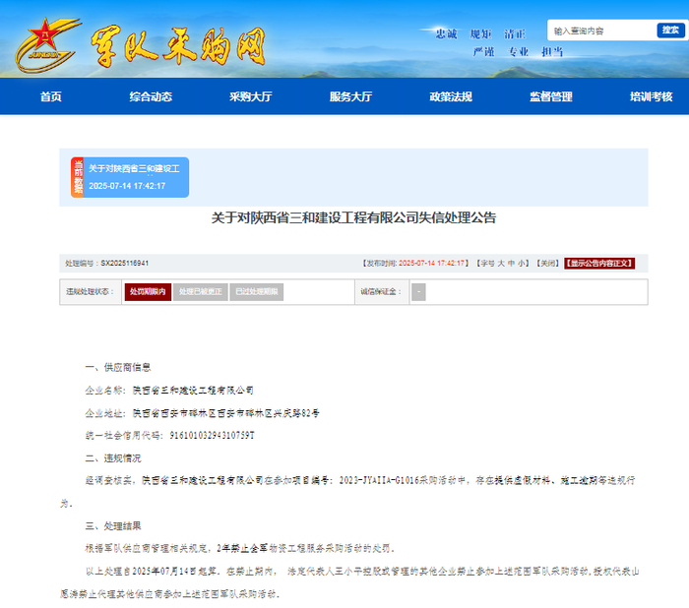
Task: Set font size to 大
Action: click(x=501, y=263)
